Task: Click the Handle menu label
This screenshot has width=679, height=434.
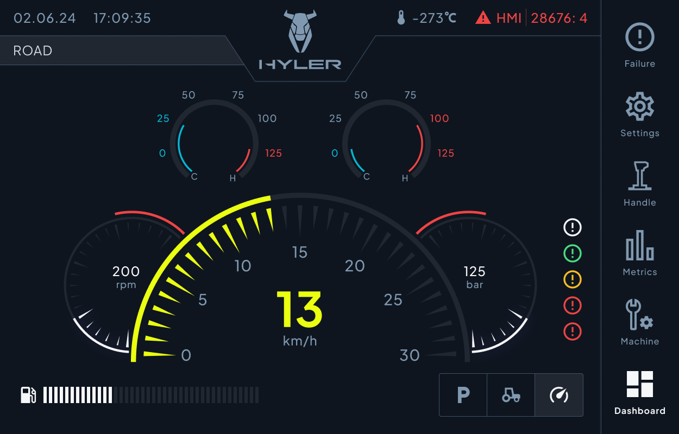Action: click(x=640, y=202)
